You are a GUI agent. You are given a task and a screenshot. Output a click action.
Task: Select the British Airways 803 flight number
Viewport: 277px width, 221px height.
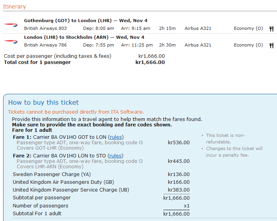[x=45, y=28]
